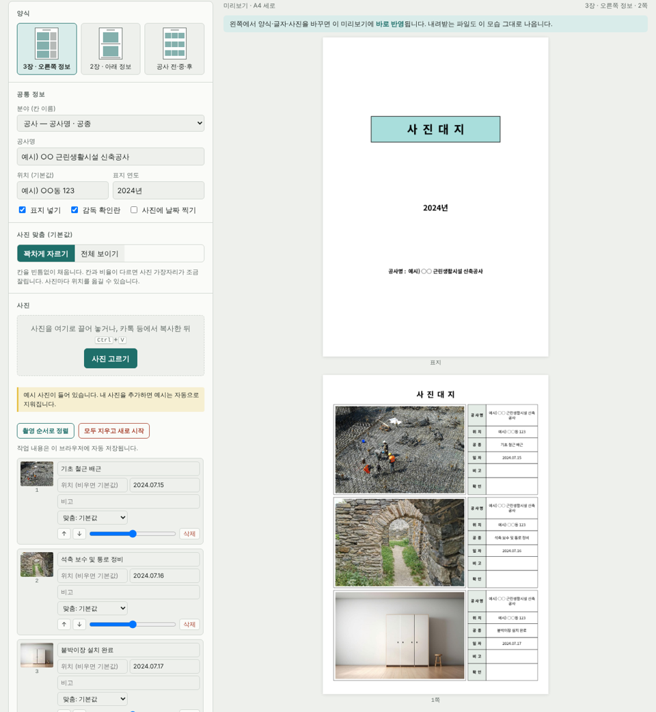The image size is (656, 712).
Task: Select the 2장 · 아래 정보 layout template
Action: pos(110,49)
